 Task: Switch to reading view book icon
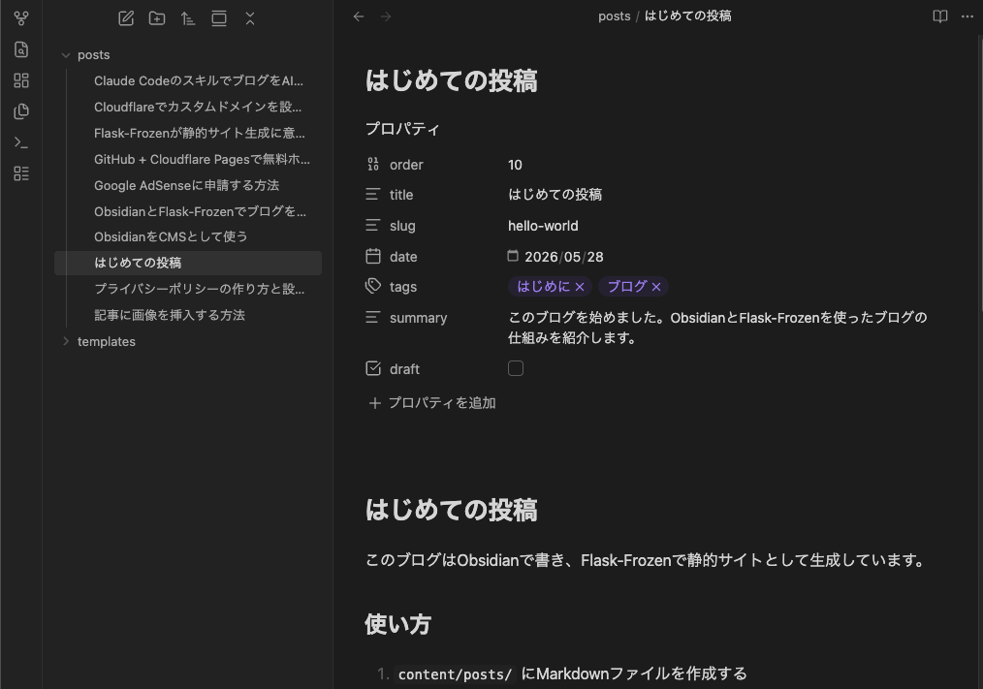coord(939,16)
